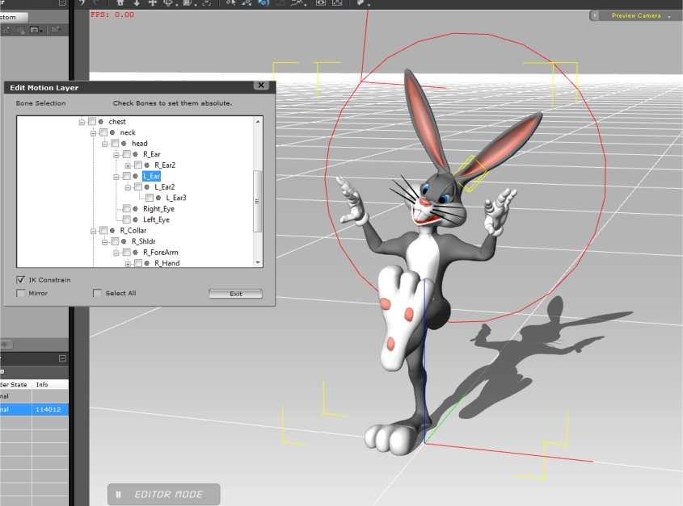Select the highlighted L_Ear bone label
The width and height of the screenshot is (683, 506).
tap(152, 176)
